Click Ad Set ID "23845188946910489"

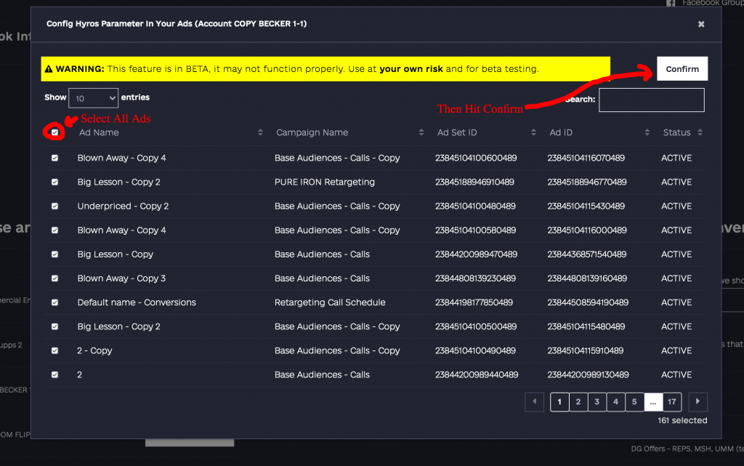pos(474,182)
